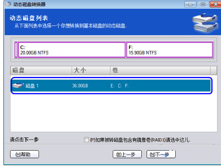Image resolution: width=221 pixels, height=166 pixels.
Task: Click the 大小 column header
Action: coord(91,70)
